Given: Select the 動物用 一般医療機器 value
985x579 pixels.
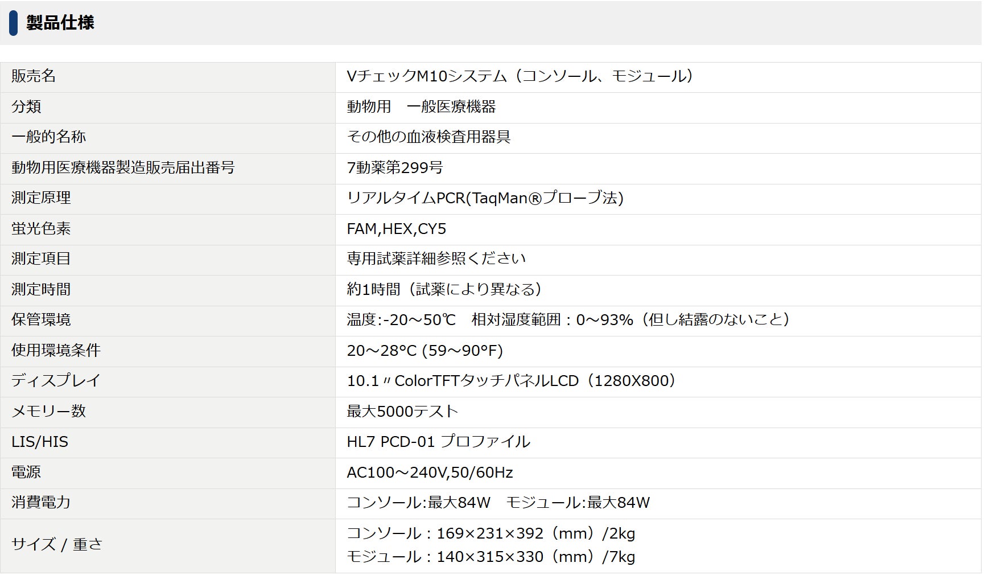Looking at the screenshot, I should 421,106.
